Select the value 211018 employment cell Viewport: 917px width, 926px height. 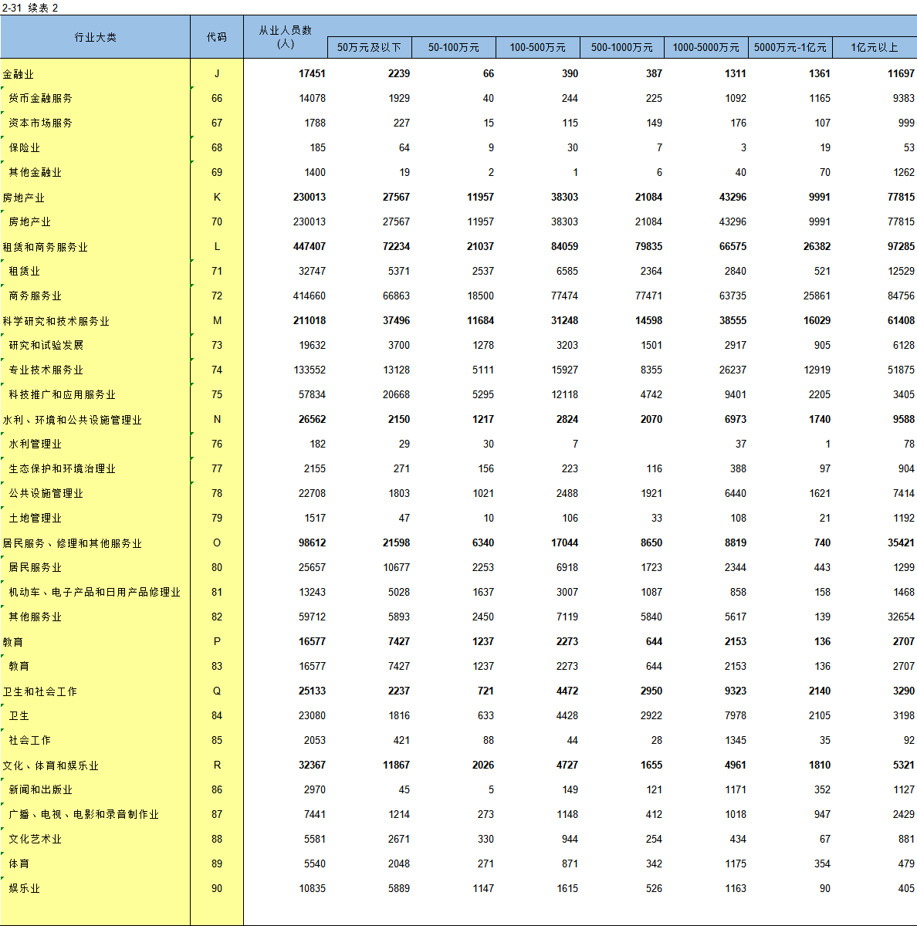pos(310,321)
